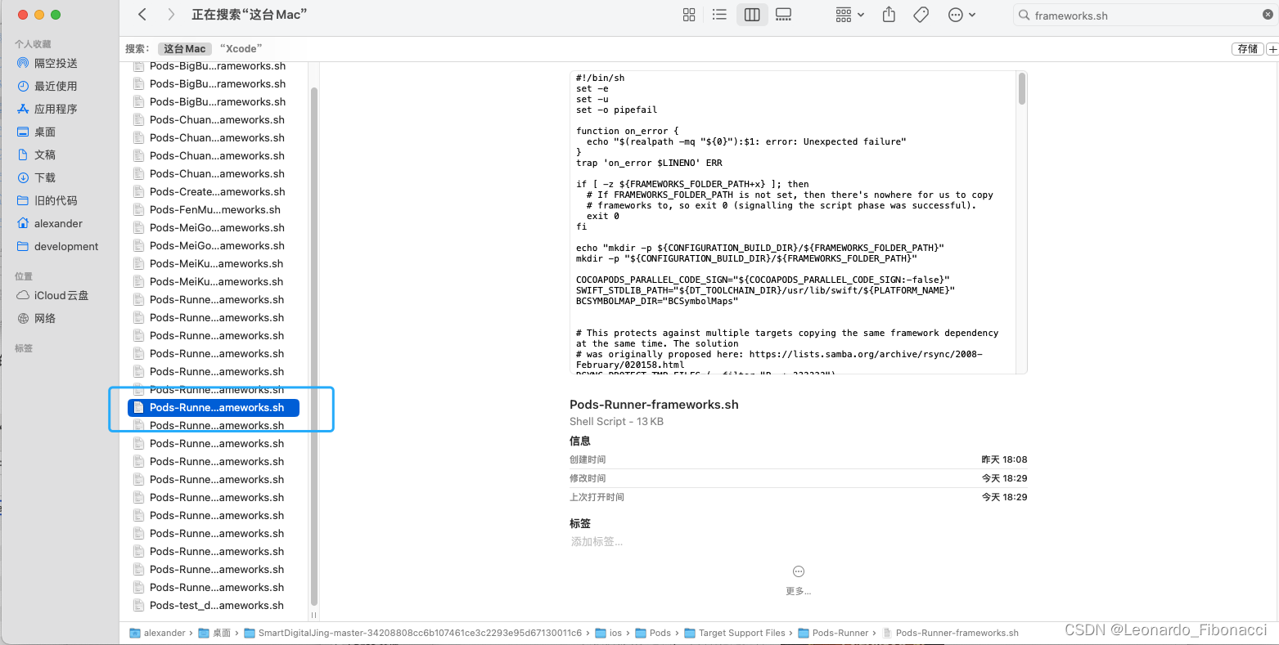
Task: Click the 添加标签 input field
Action: pyautogui.click(x=597, y=541)
